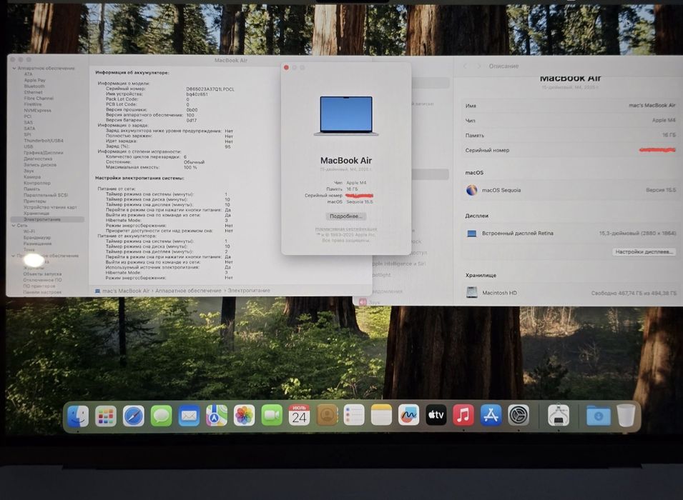The height and width of the screenshot is (500, 683).
Task: Select Графика/Дисплеи in the sidebar
Action: pos(44,153)
